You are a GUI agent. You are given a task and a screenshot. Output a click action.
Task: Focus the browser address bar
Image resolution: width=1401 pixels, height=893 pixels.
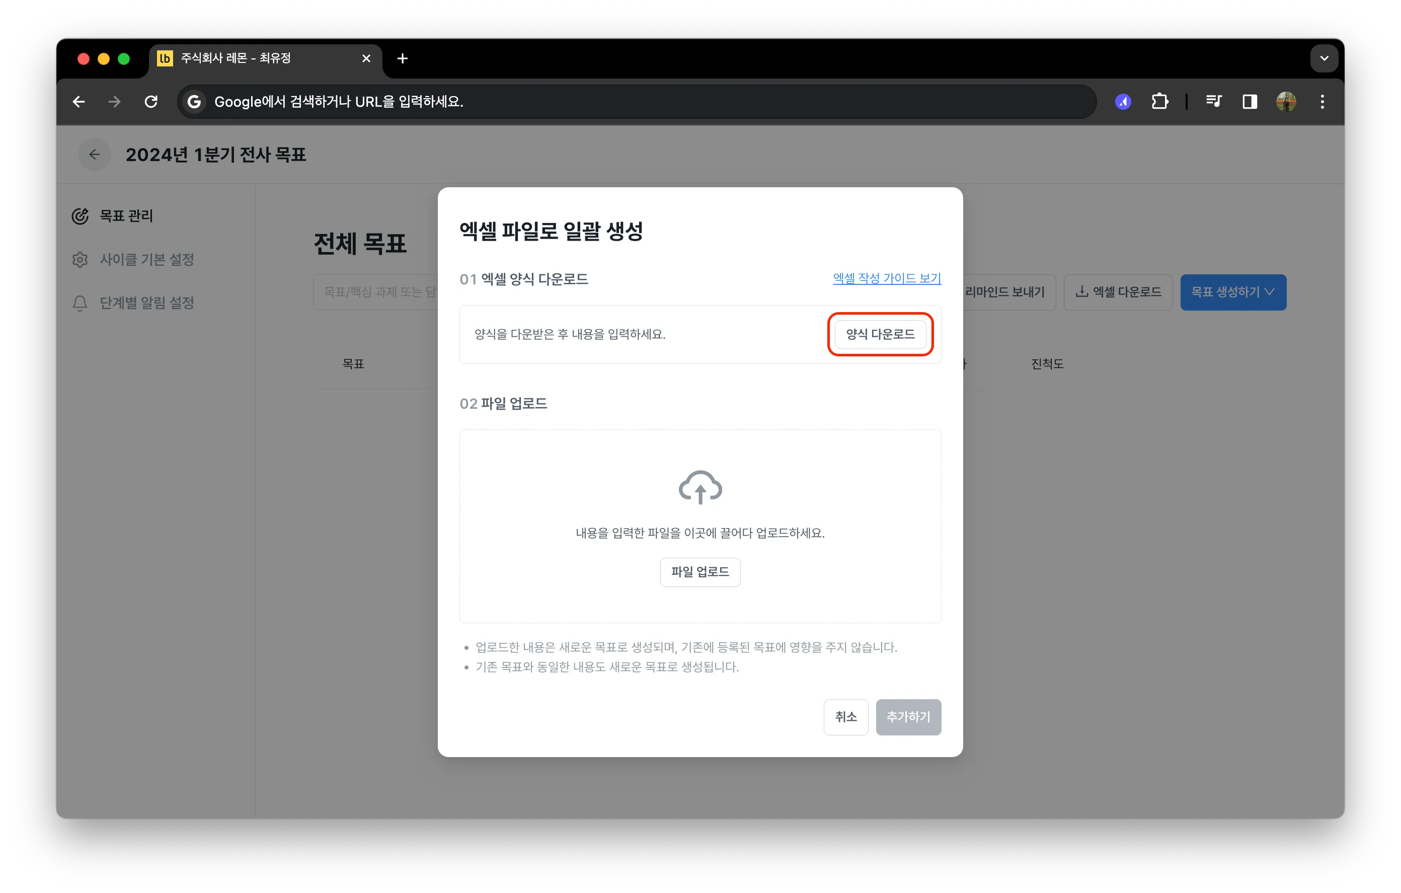pyautogui.click(x=637, y=102)
